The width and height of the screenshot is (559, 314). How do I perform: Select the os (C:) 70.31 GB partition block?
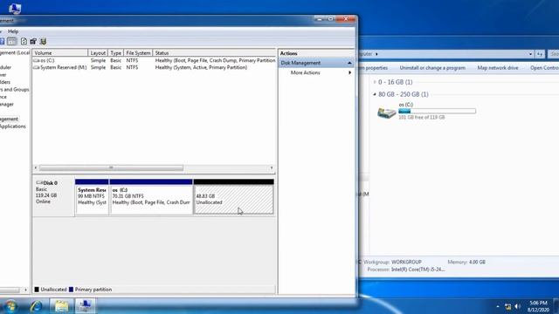[x=151, y=197]
